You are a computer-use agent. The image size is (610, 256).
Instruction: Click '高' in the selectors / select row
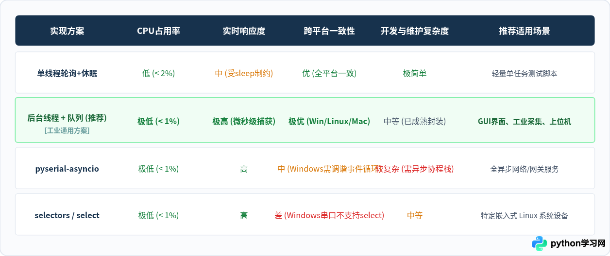(x=244, y=215)
